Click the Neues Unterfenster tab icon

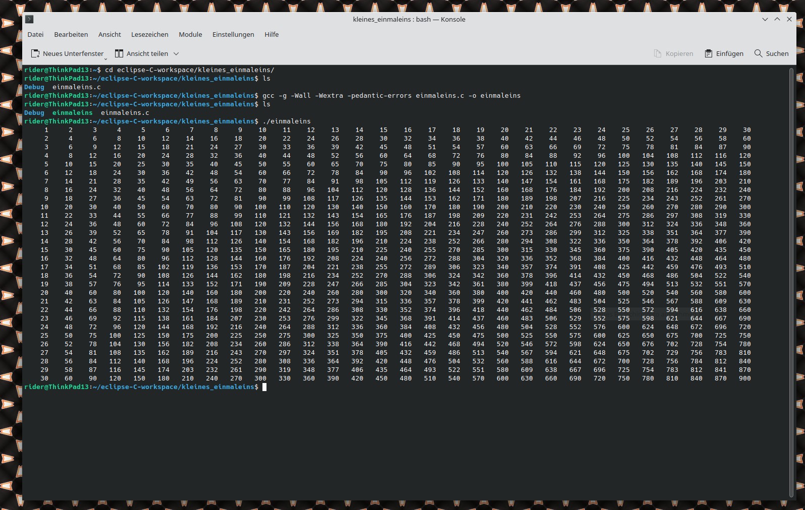(35, 53)
